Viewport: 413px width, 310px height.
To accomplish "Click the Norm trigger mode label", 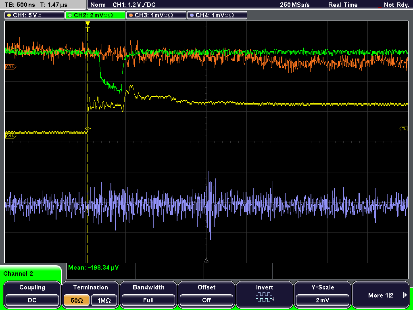I will click(x=98, y=5).
